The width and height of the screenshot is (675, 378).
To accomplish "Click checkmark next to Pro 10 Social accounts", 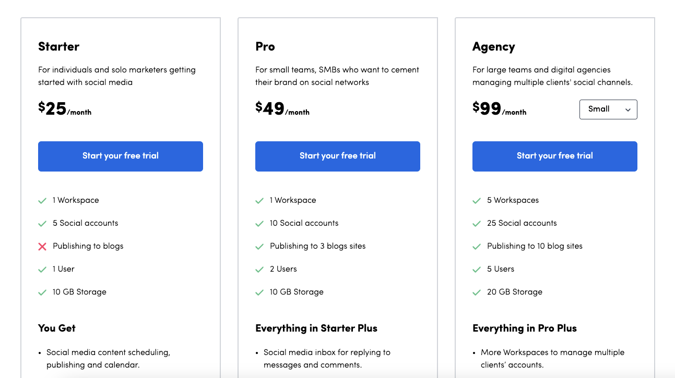I will click(x=259, y=223).
